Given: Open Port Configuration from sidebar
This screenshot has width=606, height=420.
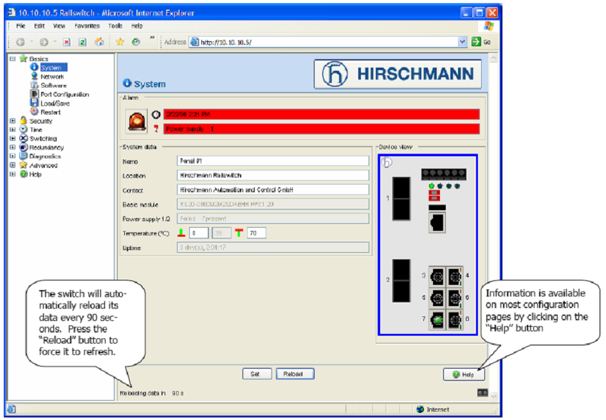Looking at the screenshot, I should 64,95.
